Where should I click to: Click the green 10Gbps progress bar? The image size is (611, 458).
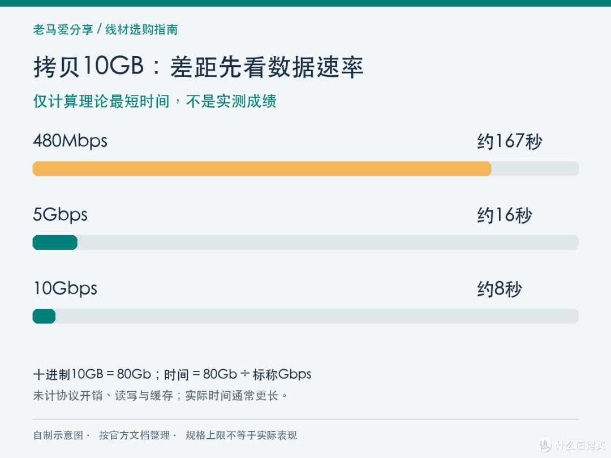click(44, 316)
